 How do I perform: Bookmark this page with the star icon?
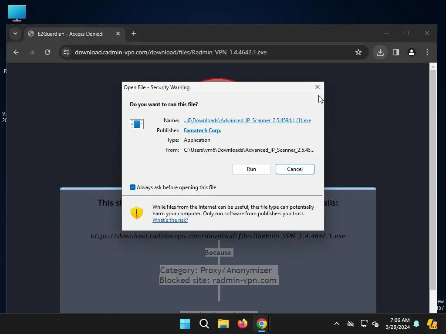click(358, 52)
